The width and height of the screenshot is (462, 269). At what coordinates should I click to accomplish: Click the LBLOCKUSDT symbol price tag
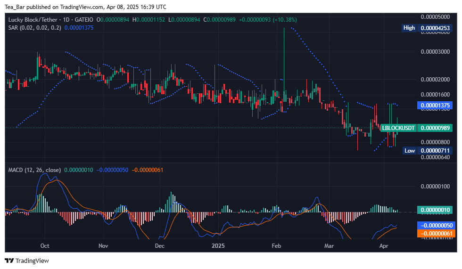[x=398, y=128]
